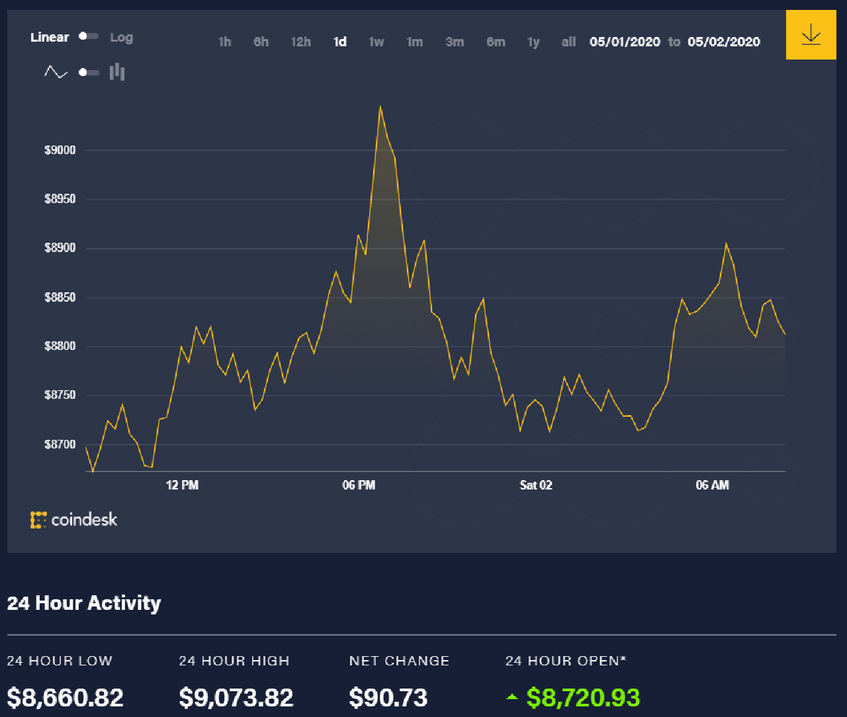The image size is (847, 717).
Task: Click the 24 hour open value $8,720.93
Action: [583, 698]
